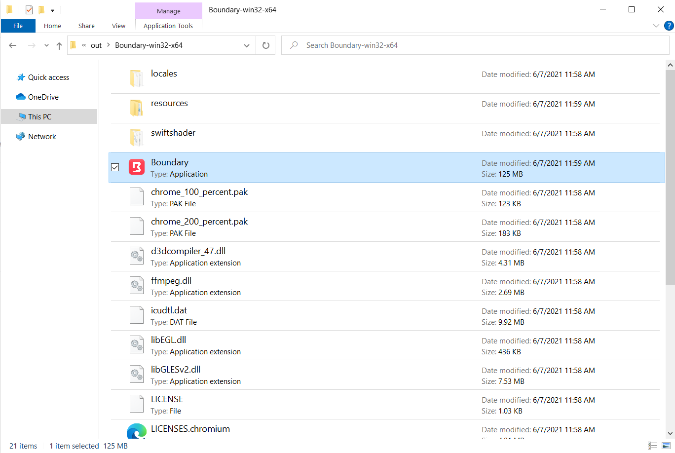Select the file name chrome_100_percent.pak
The width and height of the screenshot is (675, 453).
point(199,192)
